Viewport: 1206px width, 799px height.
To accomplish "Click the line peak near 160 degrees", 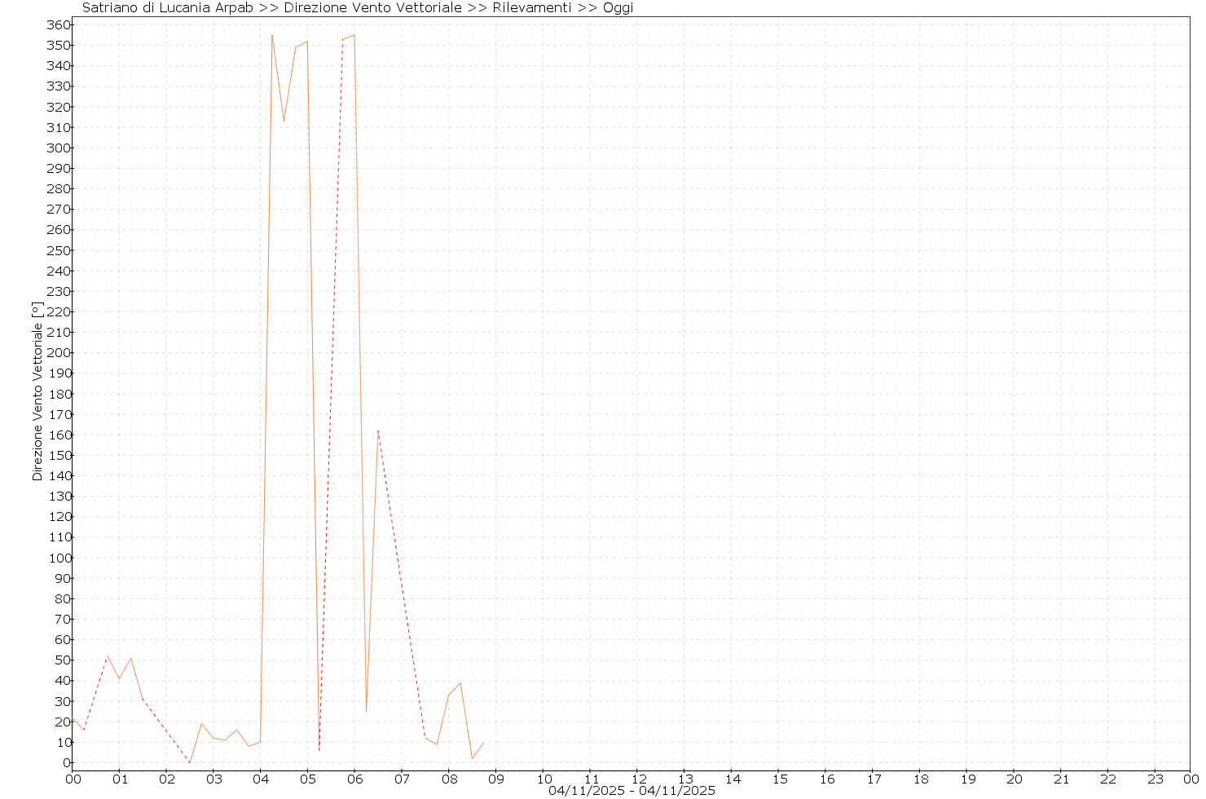I will (x=378, y=430).
